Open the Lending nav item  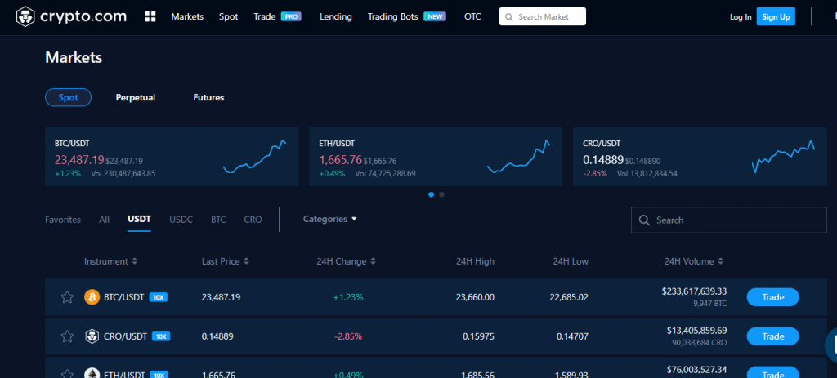click(x=336, y=16)
